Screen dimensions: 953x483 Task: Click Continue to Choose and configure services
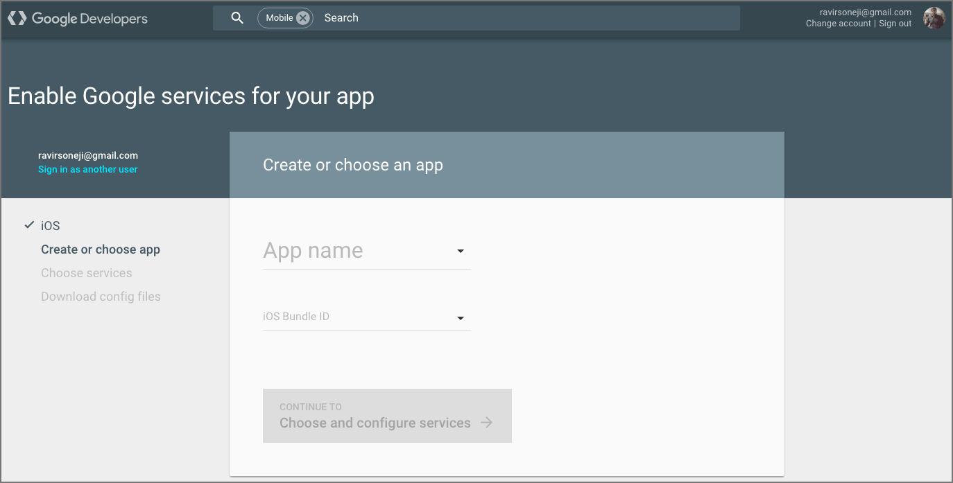[386, 415]
